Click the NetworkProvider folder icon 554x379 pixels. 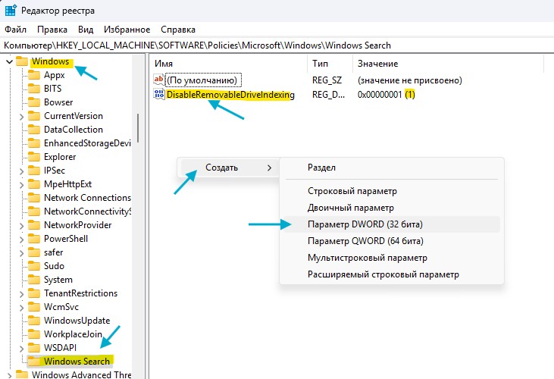point(34,225)
